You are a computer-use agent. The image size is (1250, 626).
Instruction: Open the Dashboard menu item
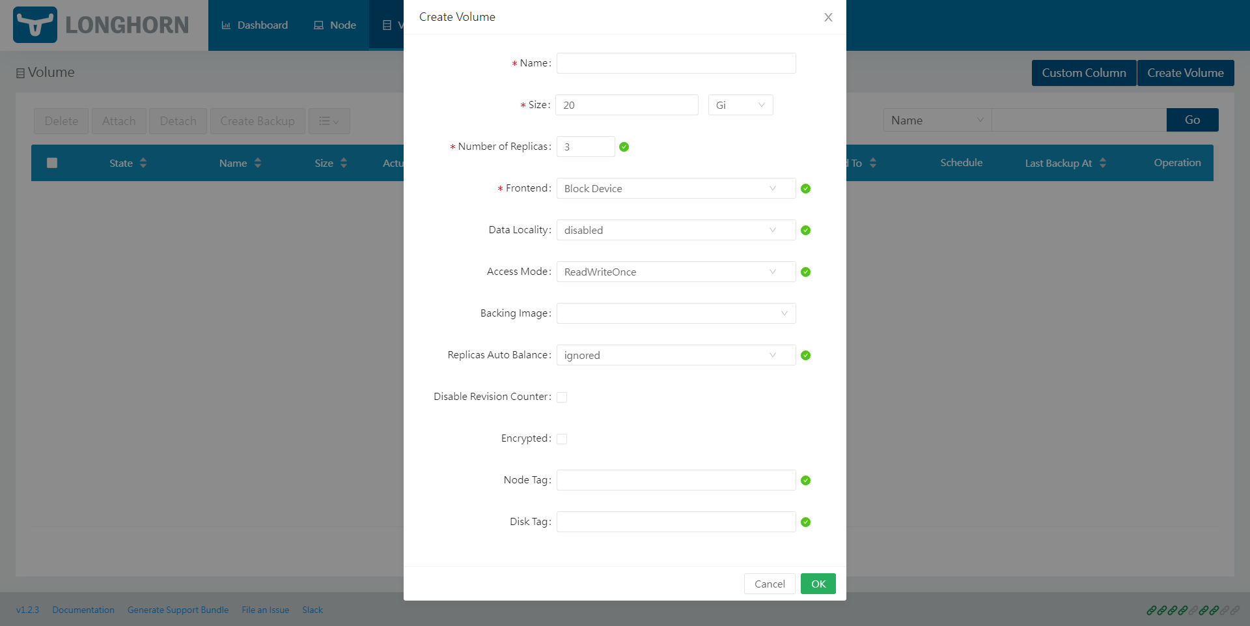(255, 25)
